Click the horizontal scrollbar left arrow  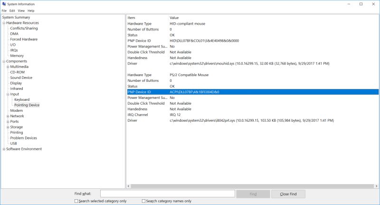click(128, 186)
